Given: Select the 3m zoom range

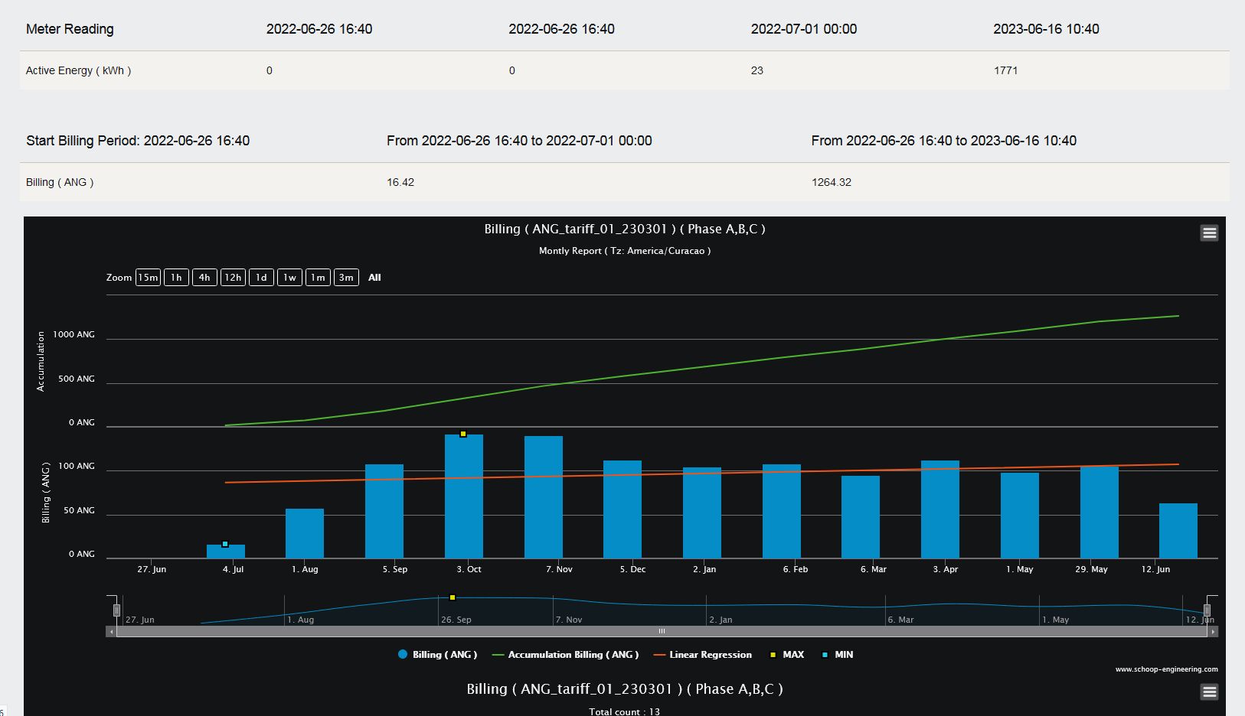Looking at the screenshot, I should (346, 278).
